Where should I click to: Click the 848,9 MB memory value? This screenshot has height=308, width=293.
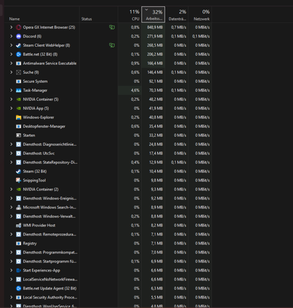pyautogui.click(x=155, y=28)
